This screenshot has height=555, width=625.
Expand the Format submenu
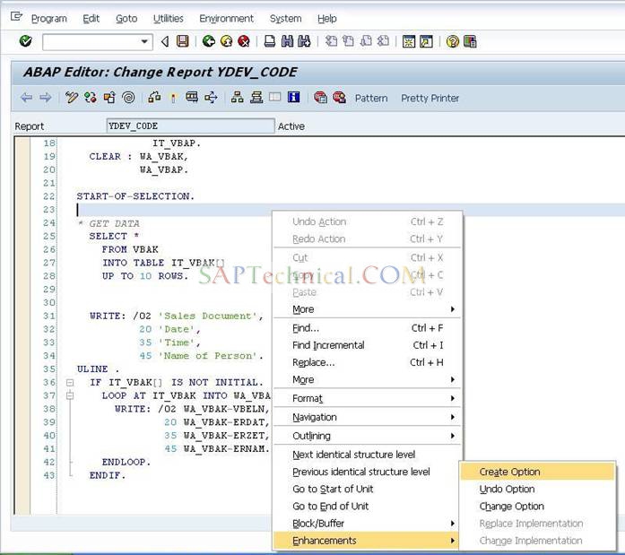tap(368, 398)
